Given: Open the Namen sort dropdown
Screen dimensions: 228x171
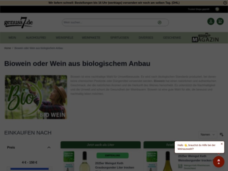Looking at the screenshot, I should pos(208,135).
